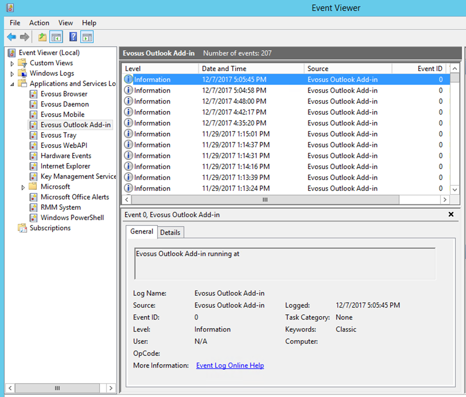Switch to the Details tab

(170, 232)
